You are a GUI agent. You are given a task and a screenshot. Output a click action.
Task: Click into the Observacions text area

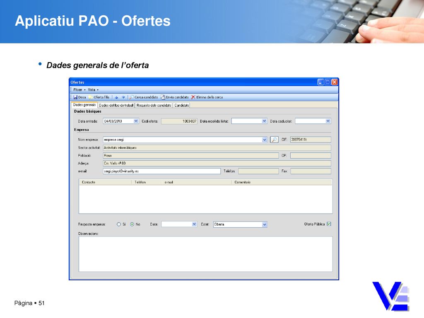pyautogui.click(x=205, y=254)
